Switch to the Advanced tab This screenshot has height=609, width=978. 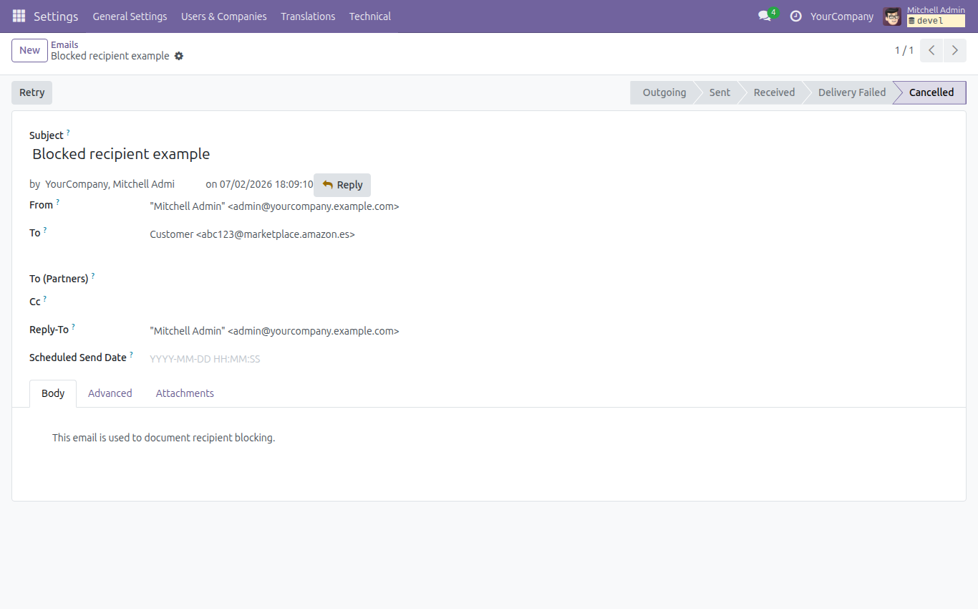click(110, 393)
